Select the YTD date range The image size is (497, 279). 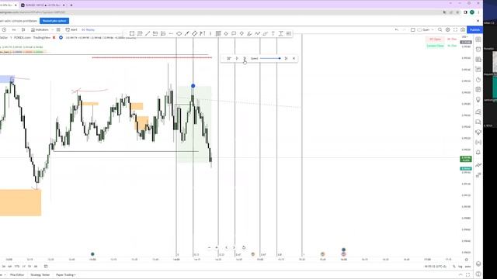coord(17,267)
